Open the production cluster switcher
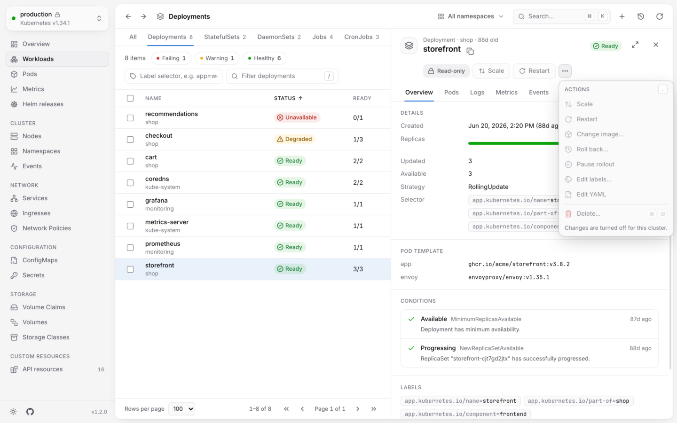Image resolution: width=677 pixels, height=423 pixels. tap(57, 18)
